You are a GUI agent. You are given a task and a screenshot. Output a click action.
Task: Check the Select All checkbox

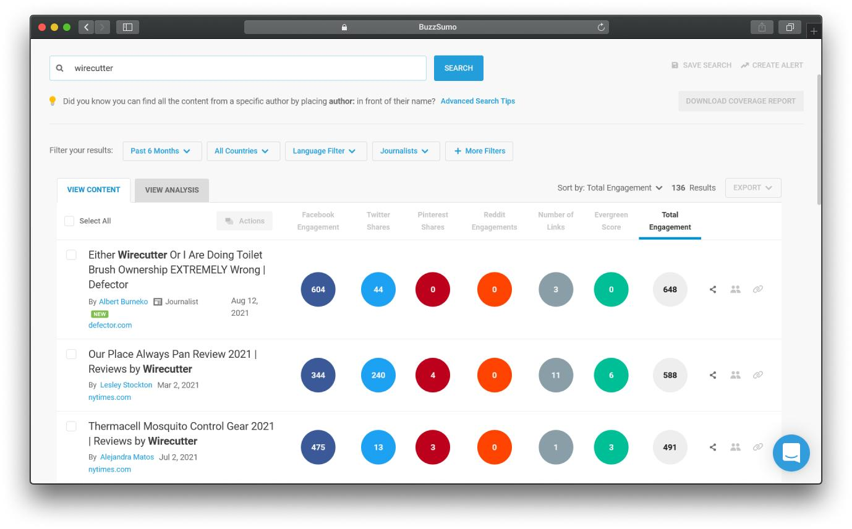coord(69,221)
